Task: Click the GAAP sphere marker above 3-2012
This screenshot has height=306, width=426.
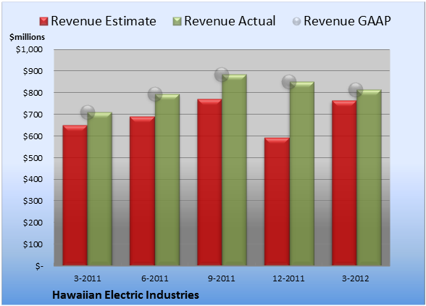Action: click(x=356, y=89)
